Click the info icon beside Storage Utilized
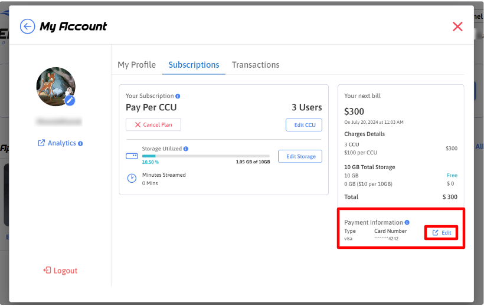The width and height of the screenshot is (484, 306). pos(186,149)
